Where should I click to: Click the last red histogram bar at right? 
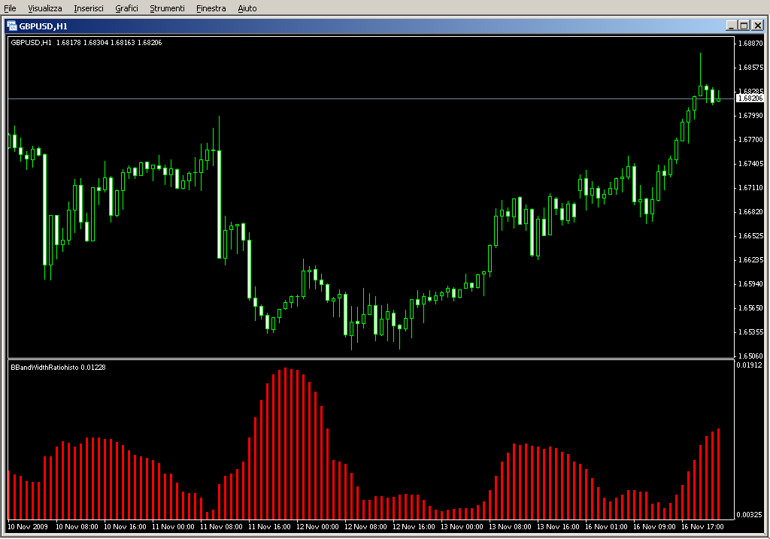point(718,474)
